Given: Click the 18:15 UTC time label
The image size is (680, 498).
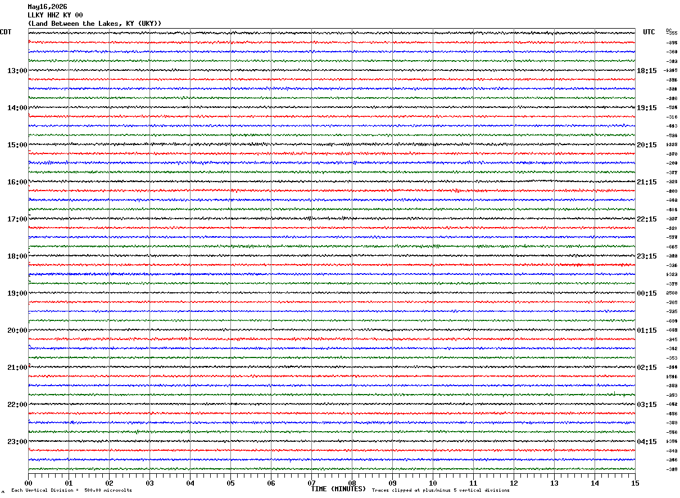Looking at the screenshot, I should [646, 71].
